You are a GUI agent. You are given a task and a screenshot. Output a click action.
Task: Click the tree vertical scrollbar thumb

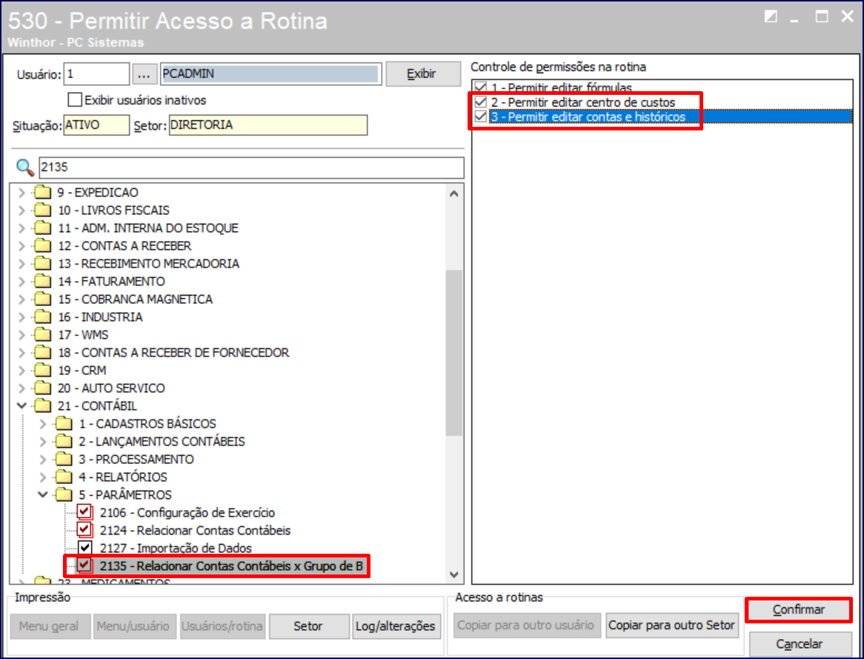coord(454,353)
